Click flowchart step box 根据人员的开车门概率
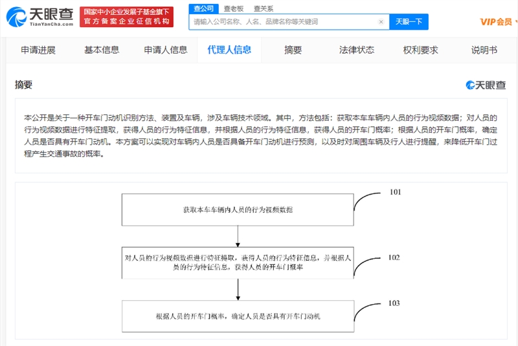518x346 pixels. pos(238,316)
